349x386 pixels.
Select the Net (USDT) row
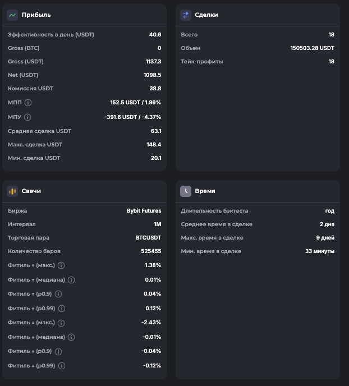click(84, 75)
